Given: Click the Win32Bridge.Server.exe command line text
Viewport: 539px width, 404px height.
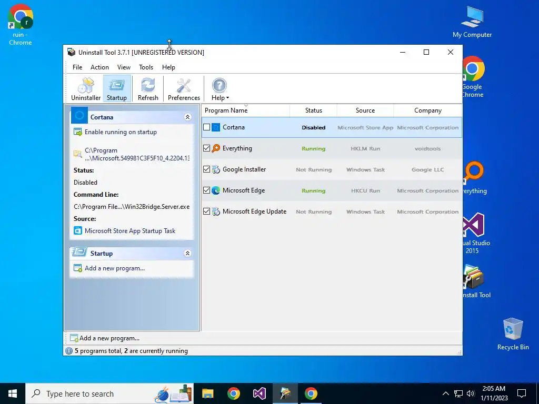Looking at the screenshot, I should (131, 207).
